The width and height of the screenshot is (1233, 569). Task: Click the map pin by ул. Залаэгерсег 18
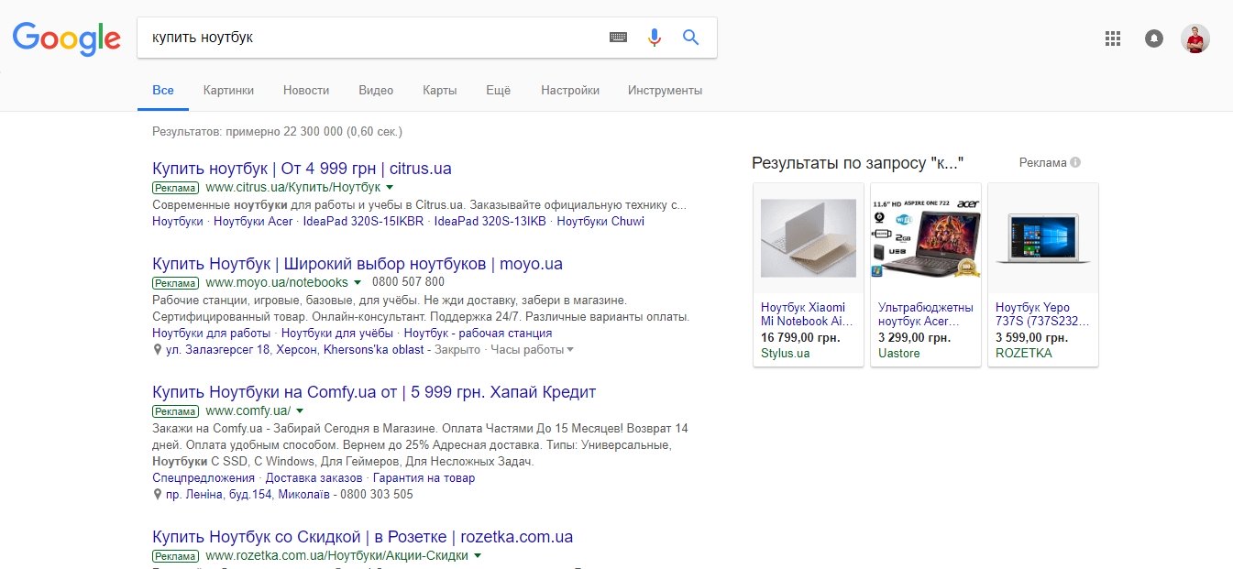[158, 350]
